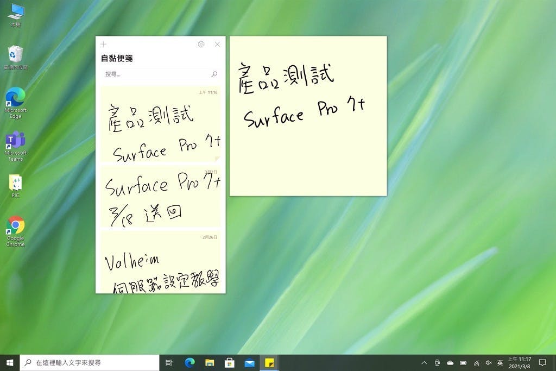556x371 pixels.
Task: Open Edge from the taskbar
Action: pos(189,362)
